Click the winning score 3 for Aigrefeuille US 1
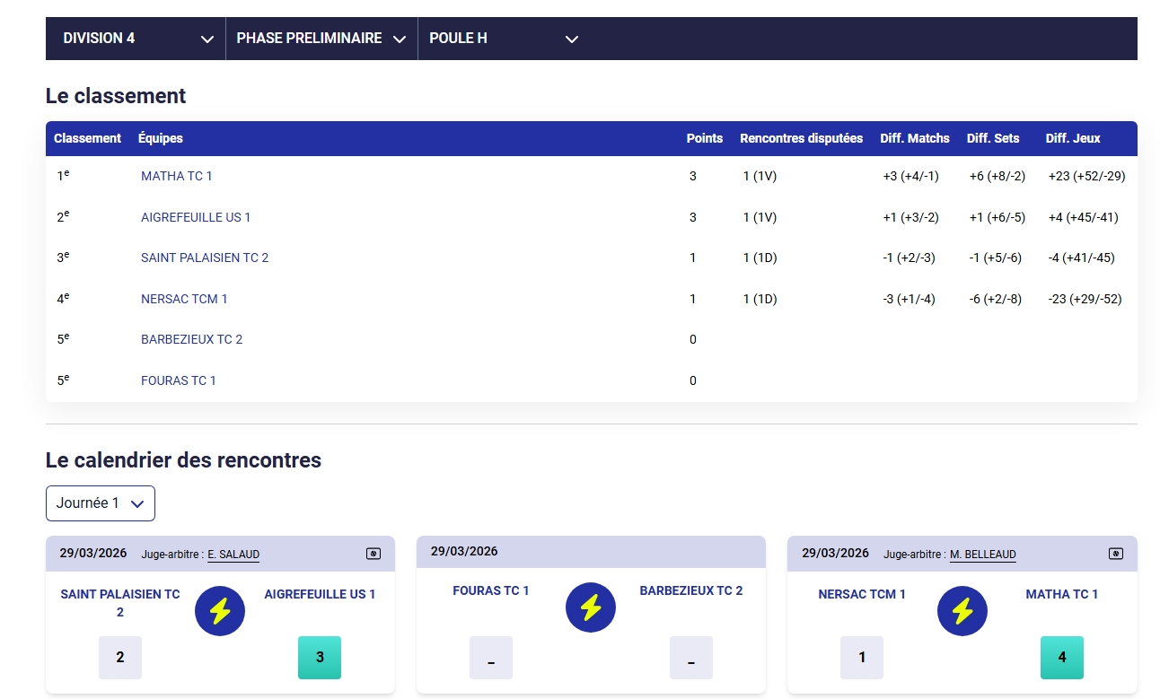 pyautogui.click(x=320, y=658)
